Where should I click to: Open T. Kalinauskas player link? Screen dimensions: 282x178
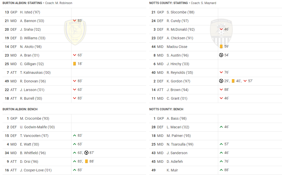pos(35,73)
